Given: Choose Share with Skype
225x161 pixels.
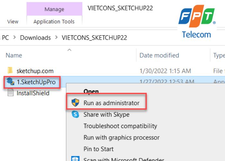Looking at the screenshot, I should [106, 114].
